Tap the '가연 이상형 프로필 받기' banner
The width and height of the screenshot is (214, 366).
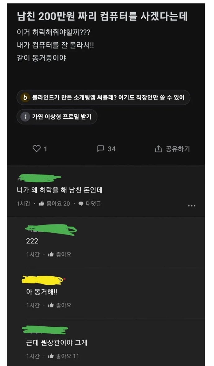57,117
